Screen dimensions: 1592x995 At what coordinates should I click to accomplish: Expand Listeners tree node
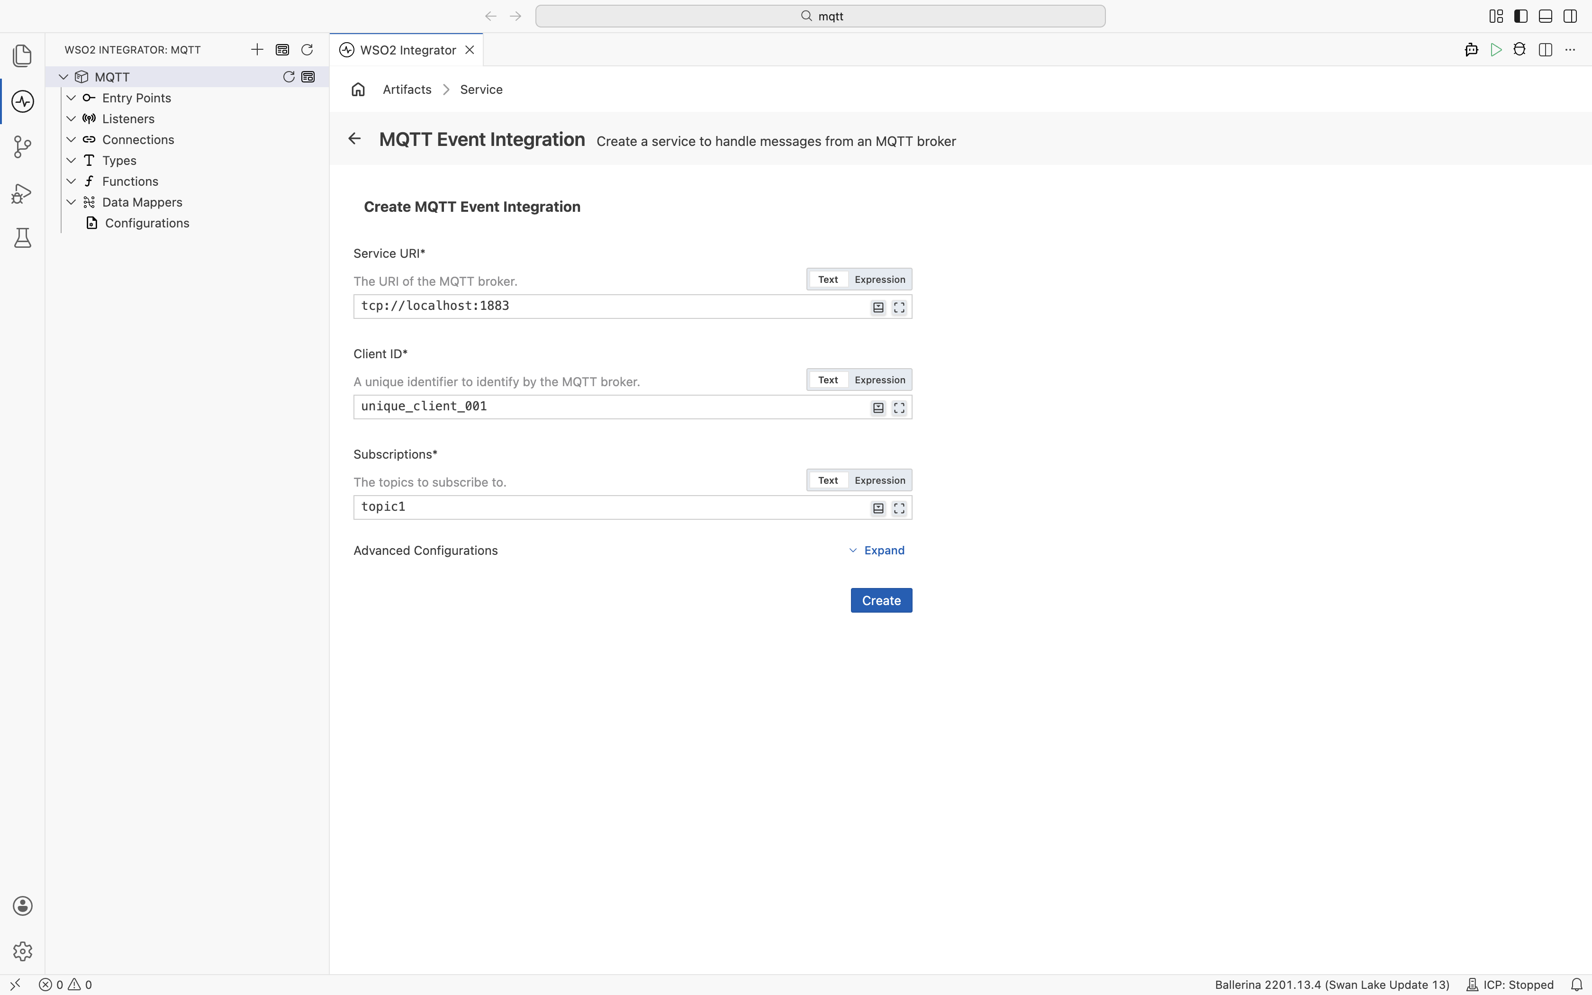pyautogui.click(x=71, y=119)
